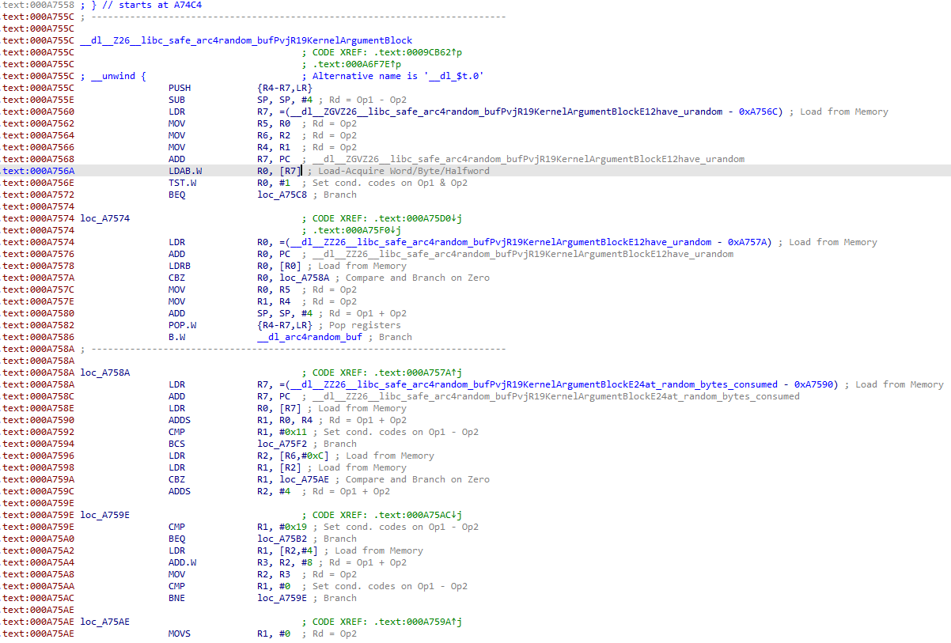Follow code xref .text:000A757A↑j

tap(417, 373)
